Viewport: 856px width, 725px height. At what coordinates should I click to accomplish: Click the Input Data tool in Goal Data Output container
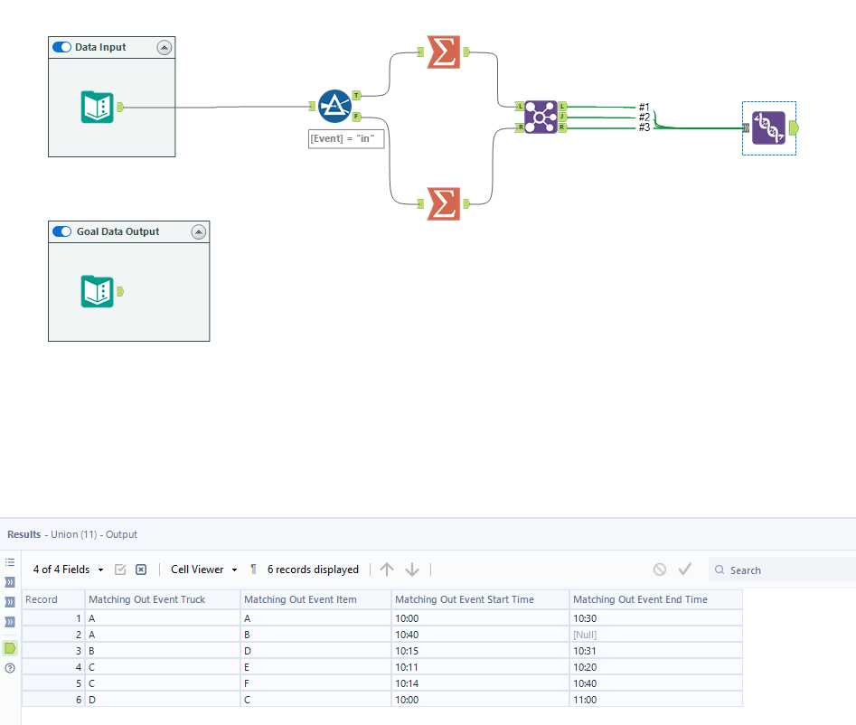pyautogui.click(x=96, y=291)
